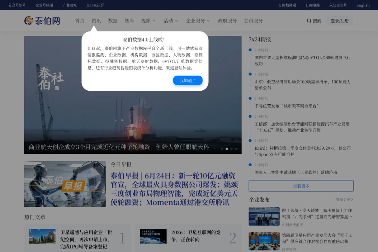Dismiss popup with 我知道了 button
This screenshot has height=252, width=378.
pos(188,80)
